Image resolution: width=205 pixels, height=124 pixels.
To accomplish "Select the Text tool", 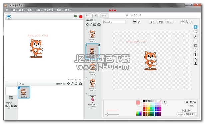I will (x=195, y=54).
